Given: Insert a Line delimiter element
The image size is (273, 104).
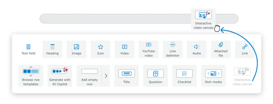Looking at the screenshot, I should click(x=172, y=49).
